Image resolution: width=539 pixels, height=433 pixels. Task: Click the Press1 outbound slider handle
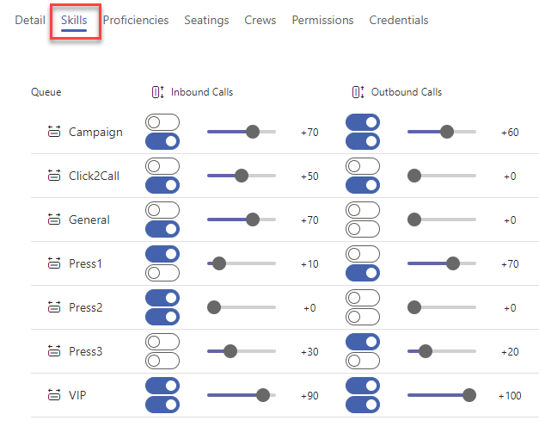(453, 263)
